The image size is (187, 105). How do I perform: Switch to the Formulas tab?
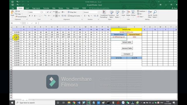(x=46, y=8)
